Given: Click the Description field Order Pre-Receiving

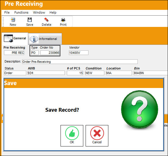Looking at the screenshot, I should pyautogui.click(x=80, y=62).
